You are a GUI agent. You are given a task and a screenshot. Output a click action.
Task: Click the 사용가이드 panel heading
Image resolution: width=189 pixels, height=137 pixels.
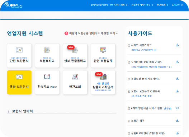pos(140,33)
